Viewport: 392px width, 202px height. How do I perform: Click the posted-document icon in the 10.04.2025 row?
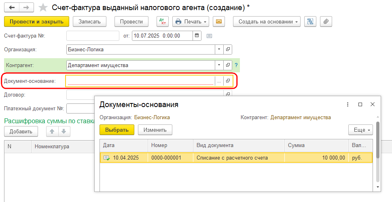[106, 158]
